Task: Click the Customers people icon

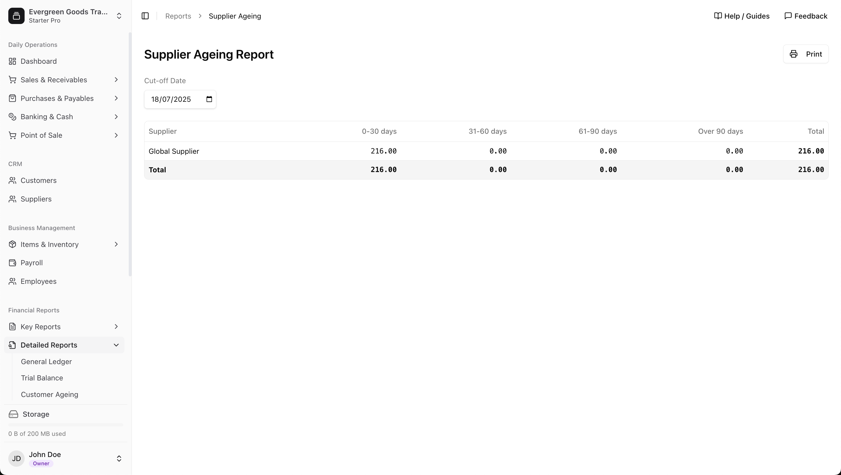Action: pos(12,180)
